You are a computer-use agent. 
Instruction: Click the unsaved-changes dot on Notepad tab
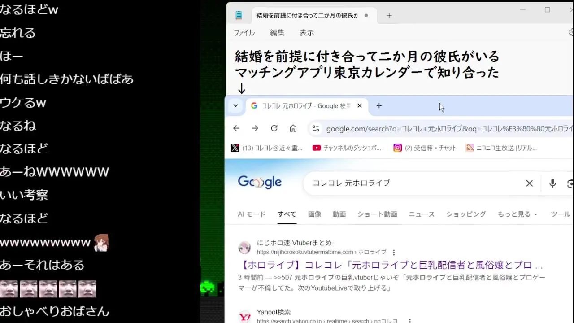[366, 15]
